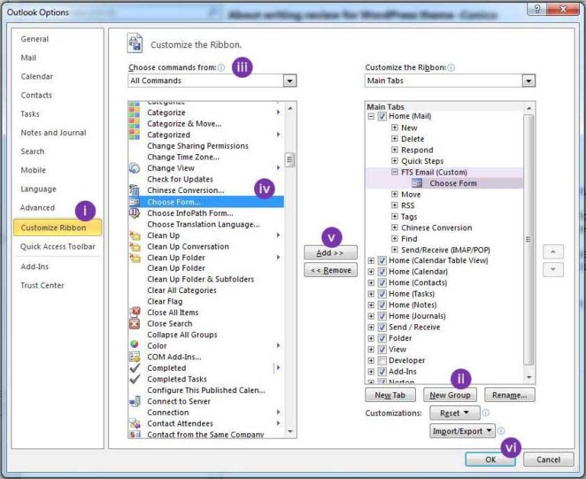Open the Choose commands from dropdown
Image resolution: width=586 pixels, height=479 pixels.
(290, 81)
